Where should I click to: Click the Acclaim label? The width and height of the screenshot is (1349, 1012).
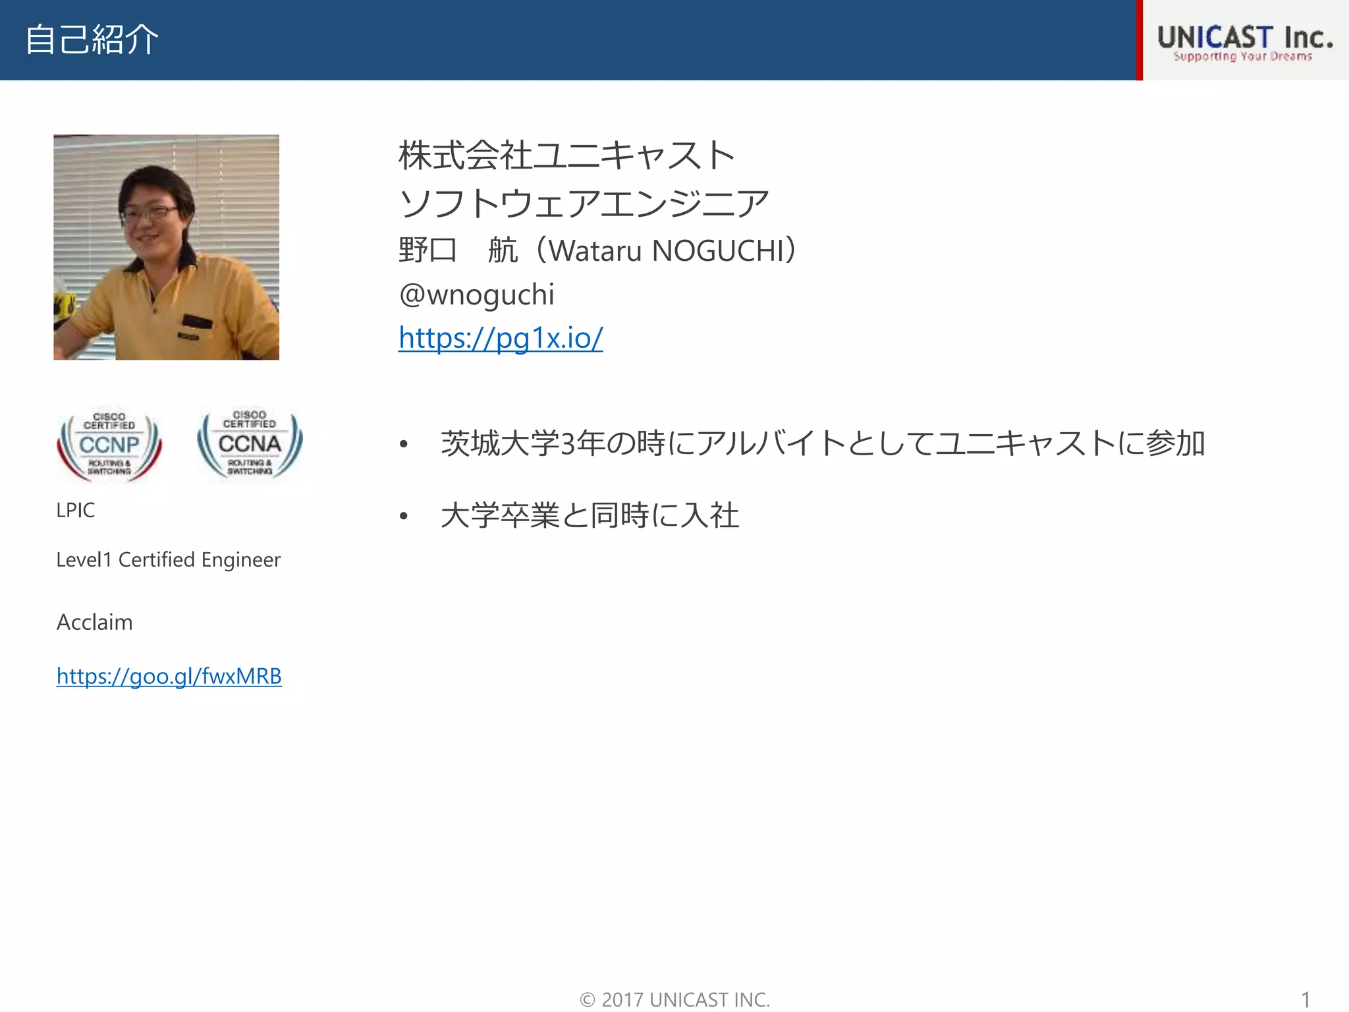(94, 622)
